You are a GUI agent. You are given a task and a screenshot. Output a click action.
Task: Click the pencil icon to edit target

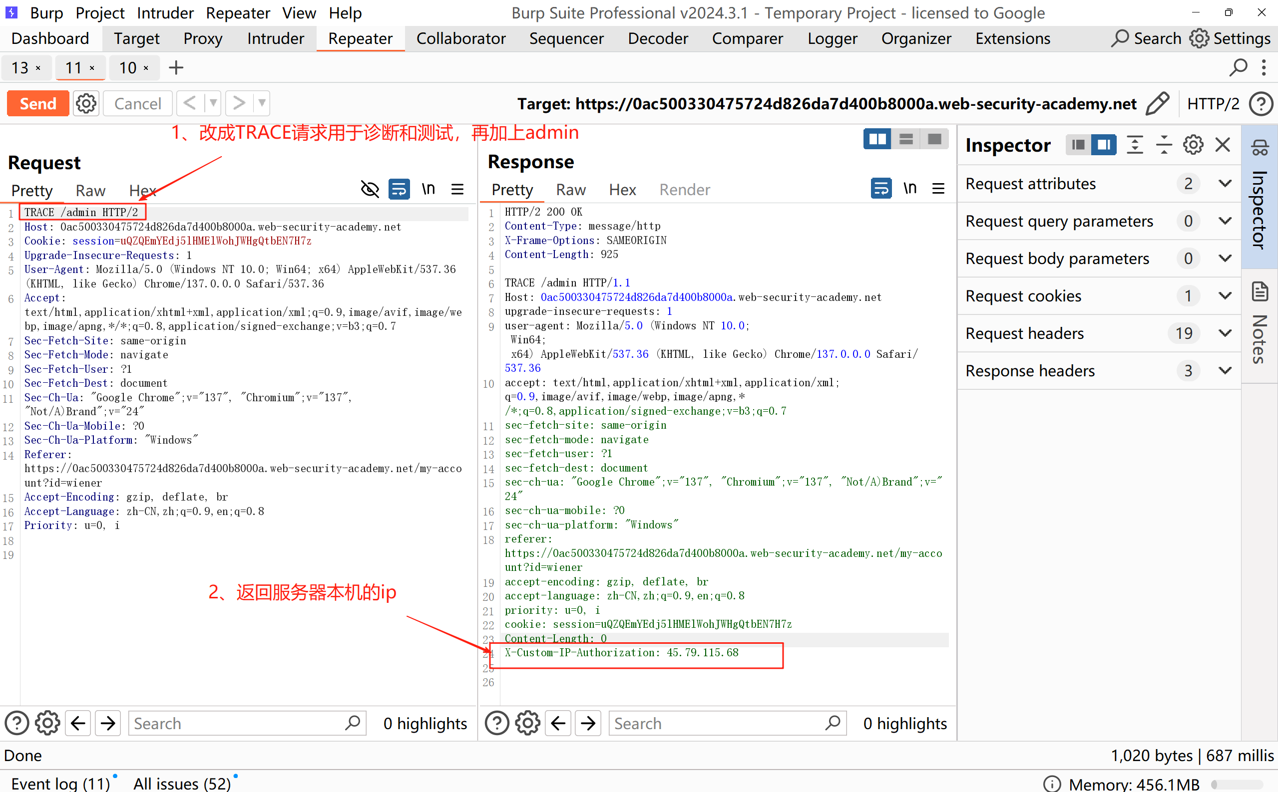pos(1157,103)
